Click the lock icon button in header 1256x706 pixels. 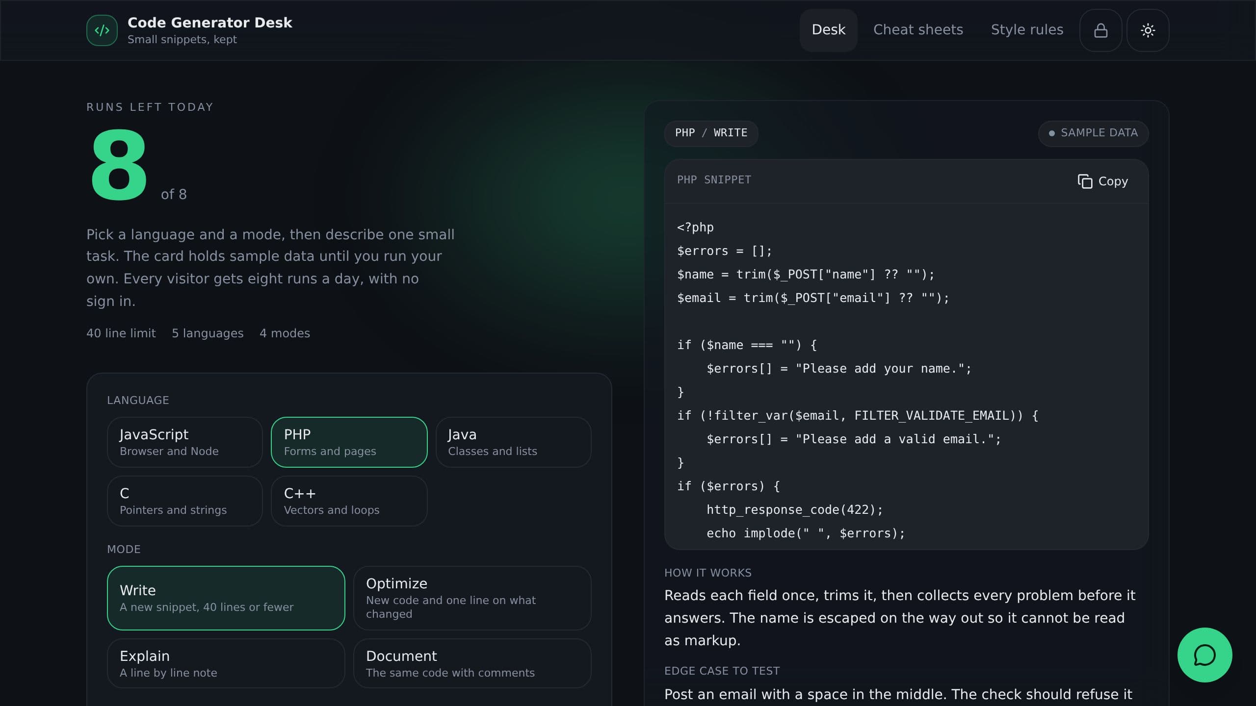(x=1100, y=30)
